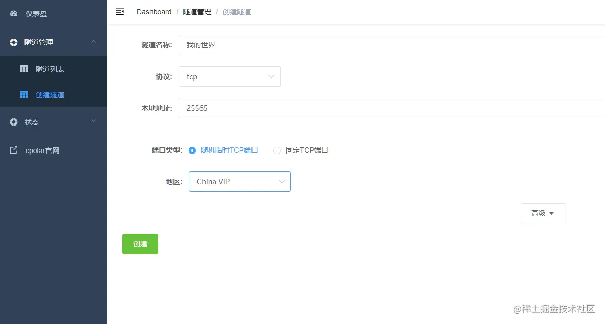
Task: Click the 仪表盘 dashboard gauge icon
Action: pos(14,13)
